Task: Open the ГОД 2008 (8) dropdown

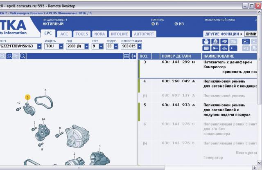Action: [x=86, y=46]
